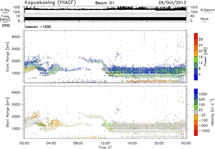Click the N.Sky noise trace panel

tap(105, 10)
